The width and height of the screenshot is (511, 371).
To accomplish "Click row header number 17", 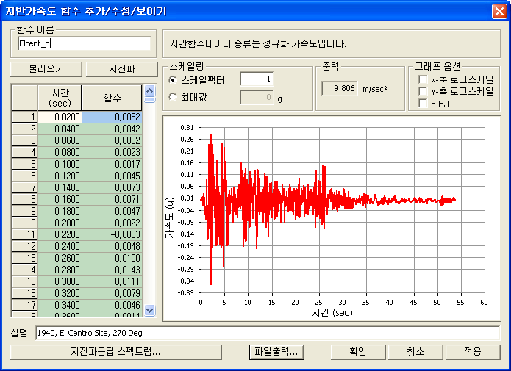I will (x=25, y=305).
